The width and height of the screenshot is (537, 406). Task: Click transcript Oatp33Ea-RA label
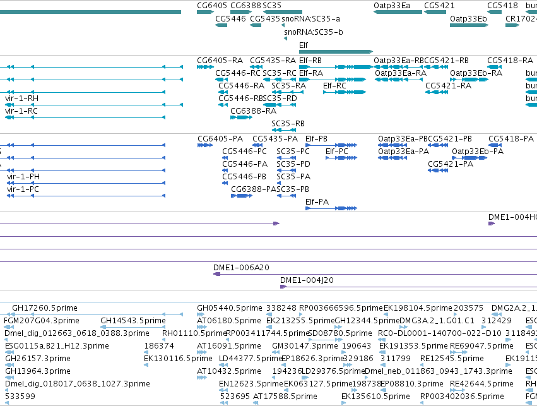point(401,73)
